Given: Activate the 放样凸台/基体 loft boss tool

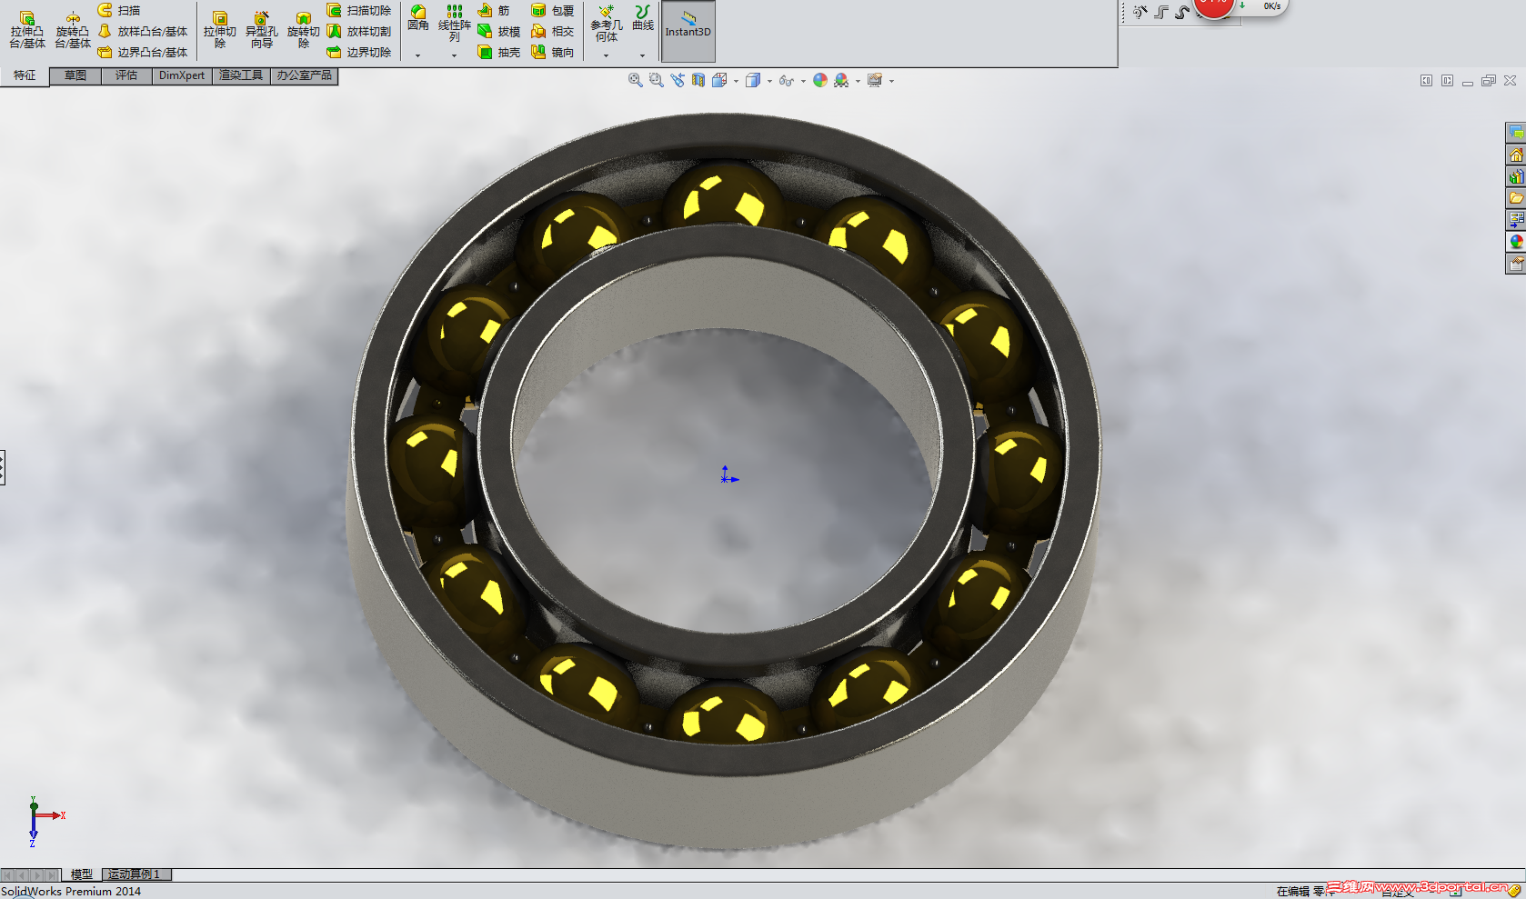Looking at the screenshot, I should tap(143, 31).
